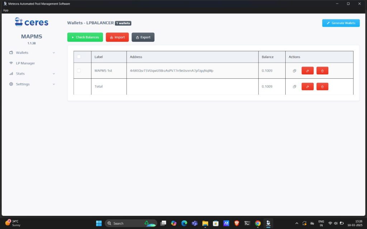The image size is (367, 229).
Task: Open the Terminal from the taskbar
Action: [247, 223]
